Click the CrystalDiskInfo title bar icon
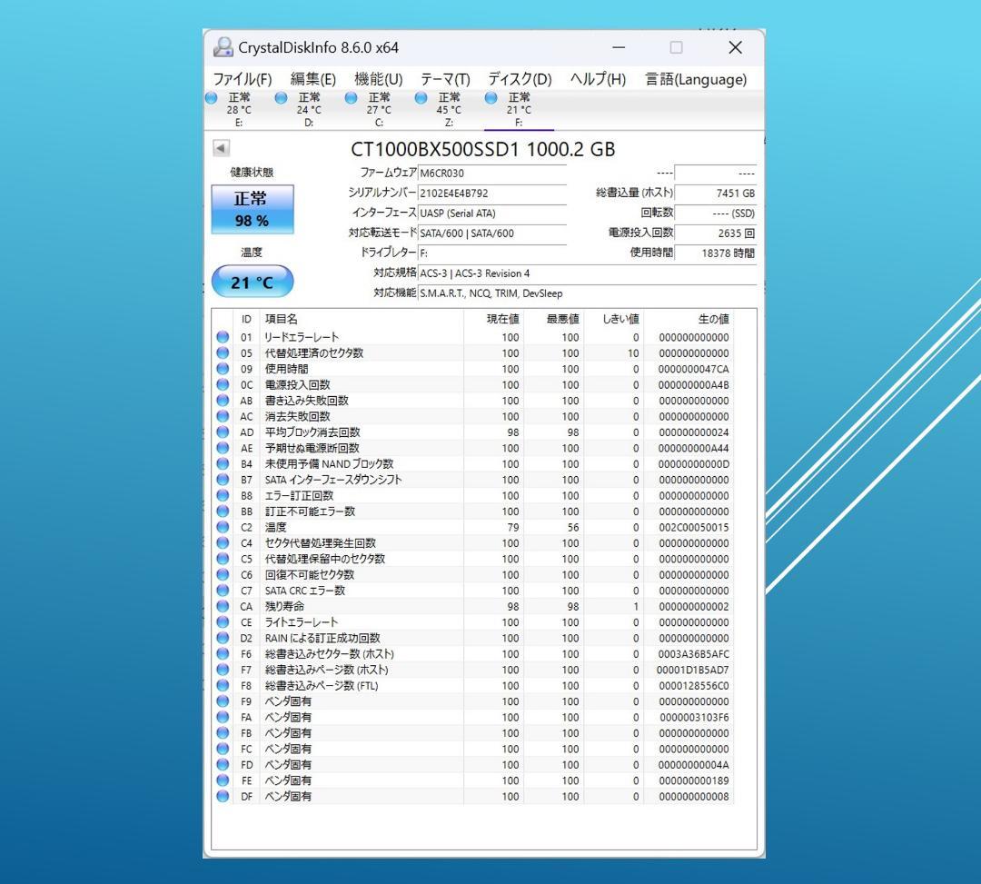The image size is (981, 884). pos(223,47)
